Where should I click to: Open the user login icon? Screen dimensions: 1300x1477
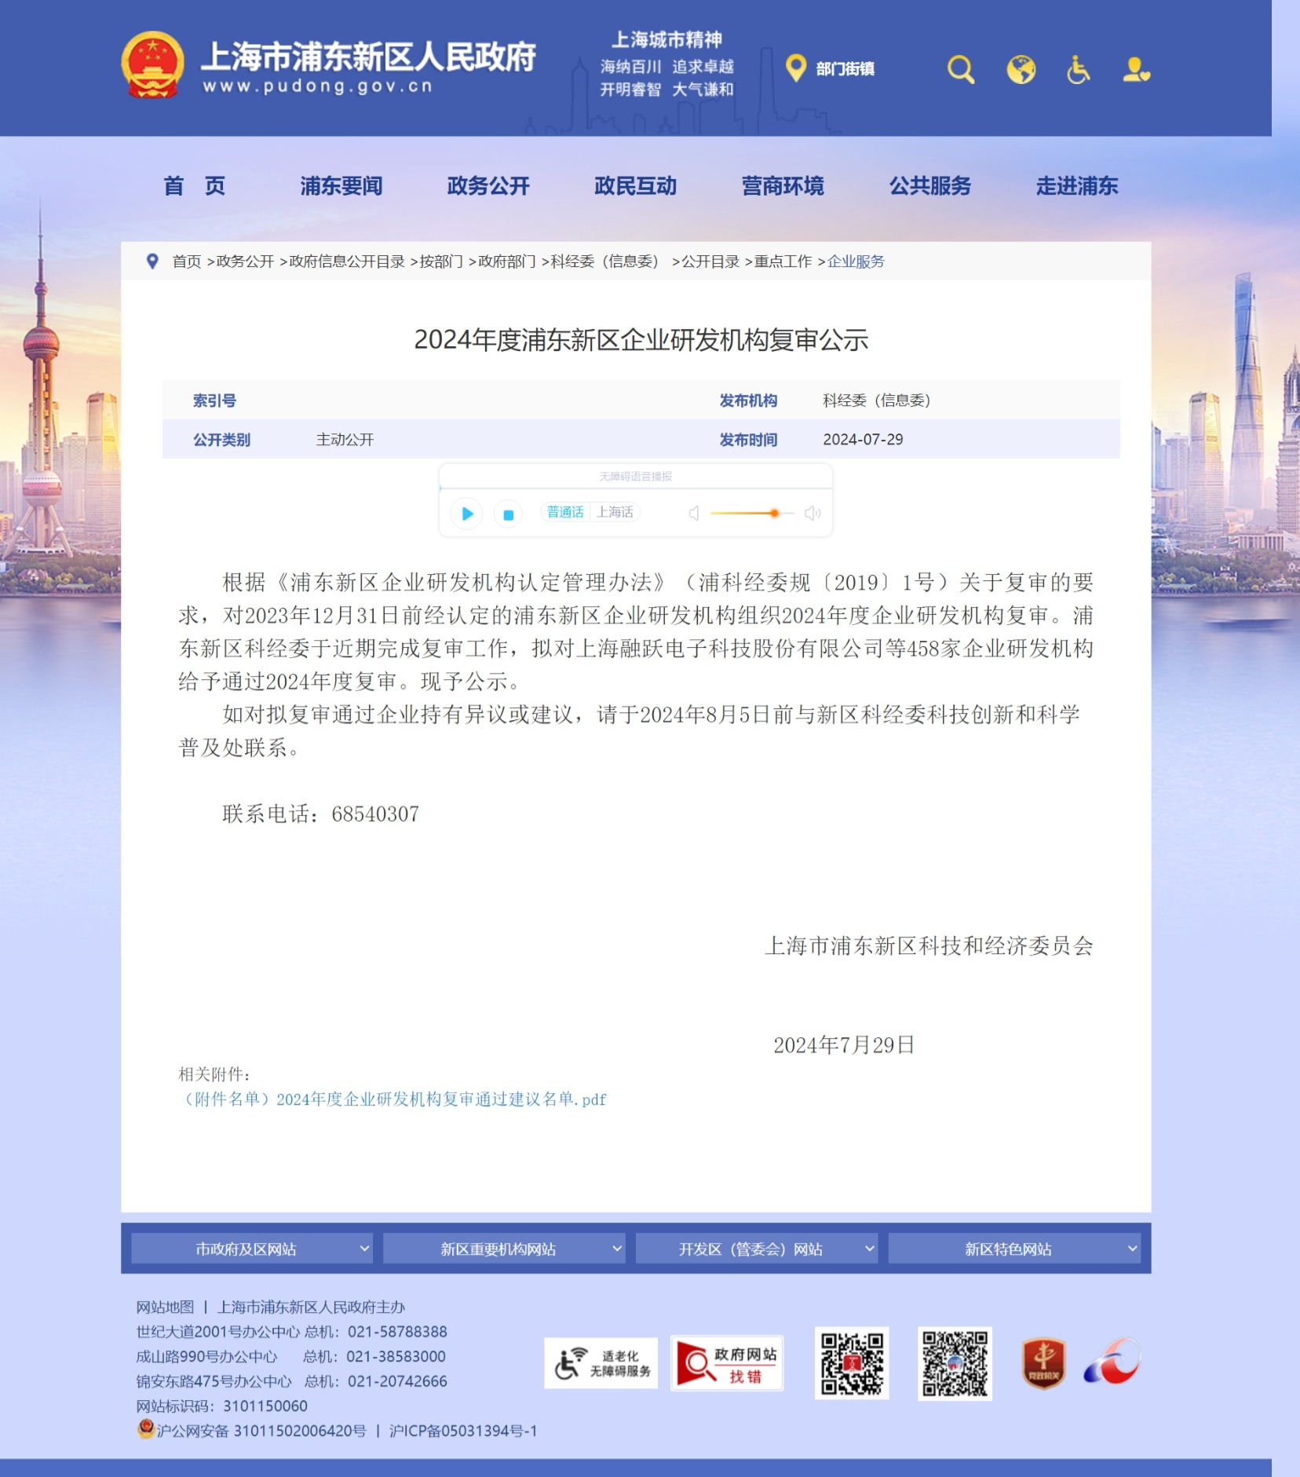tap(1135, 70)
